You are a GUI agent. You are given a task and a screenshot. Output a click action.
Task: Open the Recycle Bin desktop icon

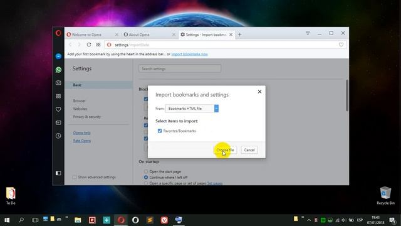[386, 195]
